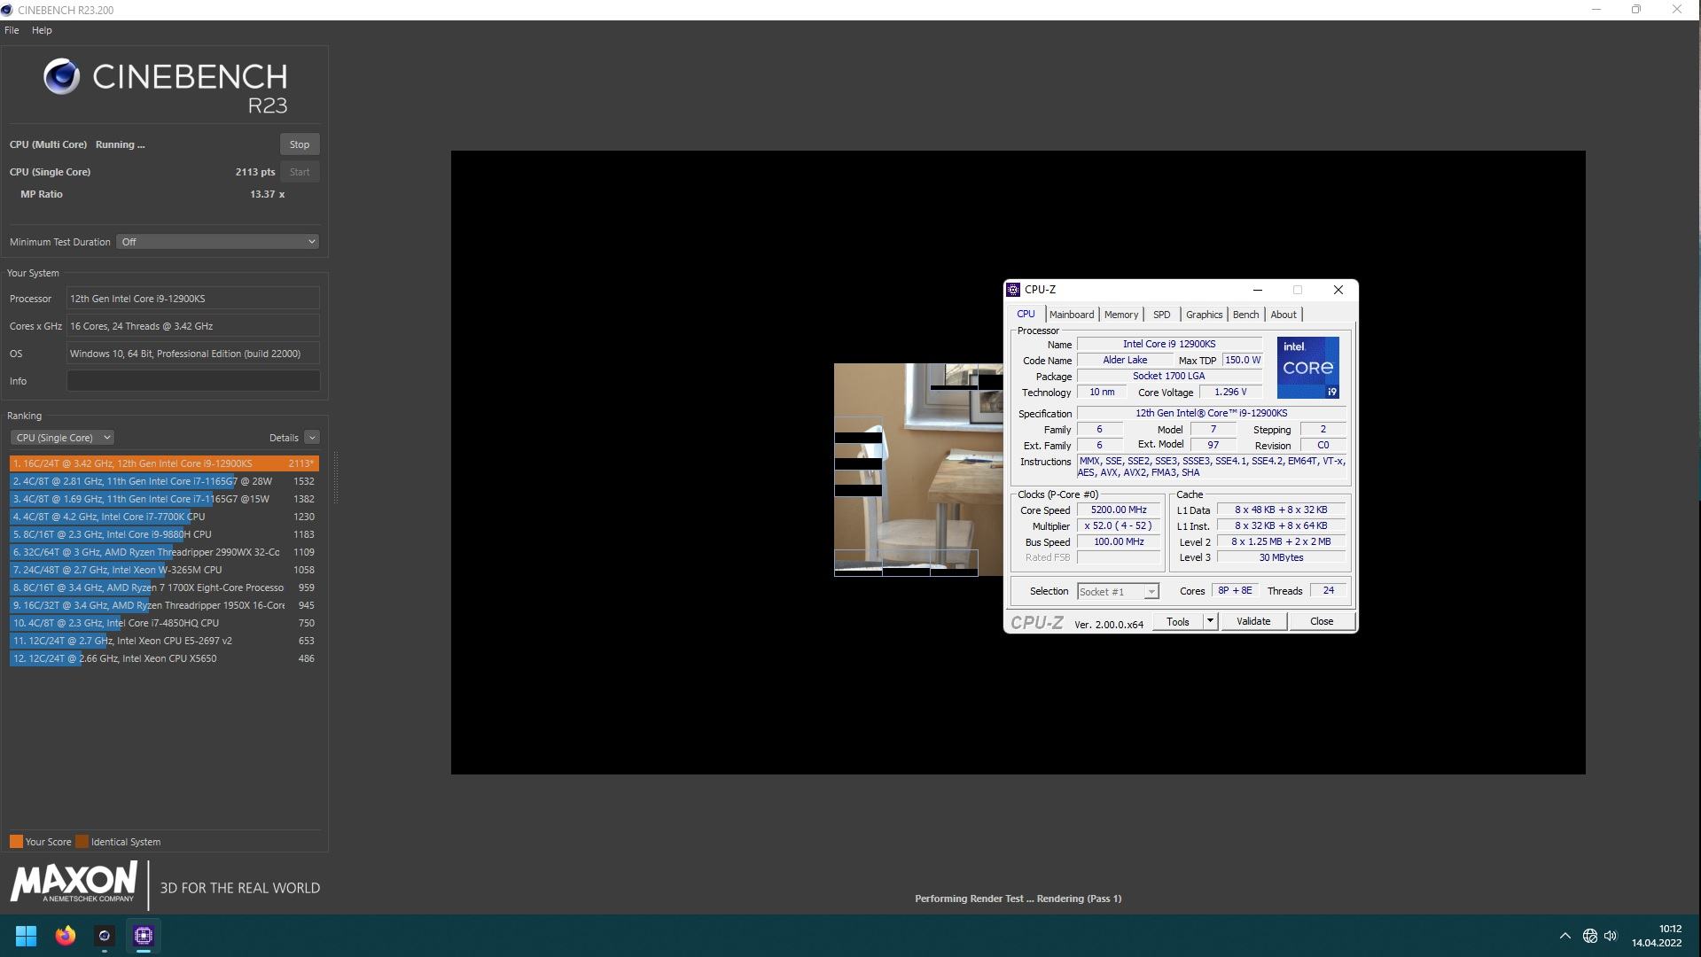Open the Help menu

(42, 30)
